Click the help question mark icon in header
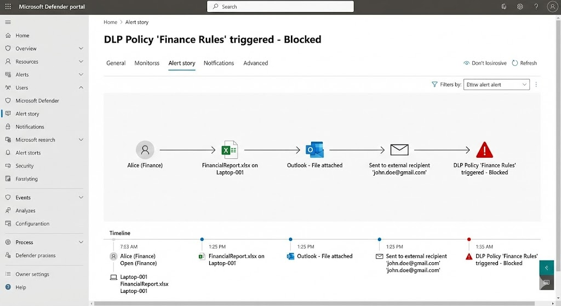This screenshot has width=561, height=306. tap(536, 7)
